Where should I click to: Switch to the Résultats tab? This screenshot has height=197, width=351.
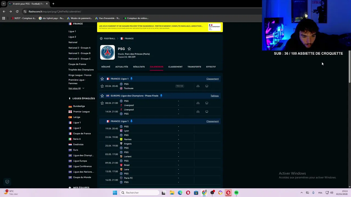pos(139,67)
